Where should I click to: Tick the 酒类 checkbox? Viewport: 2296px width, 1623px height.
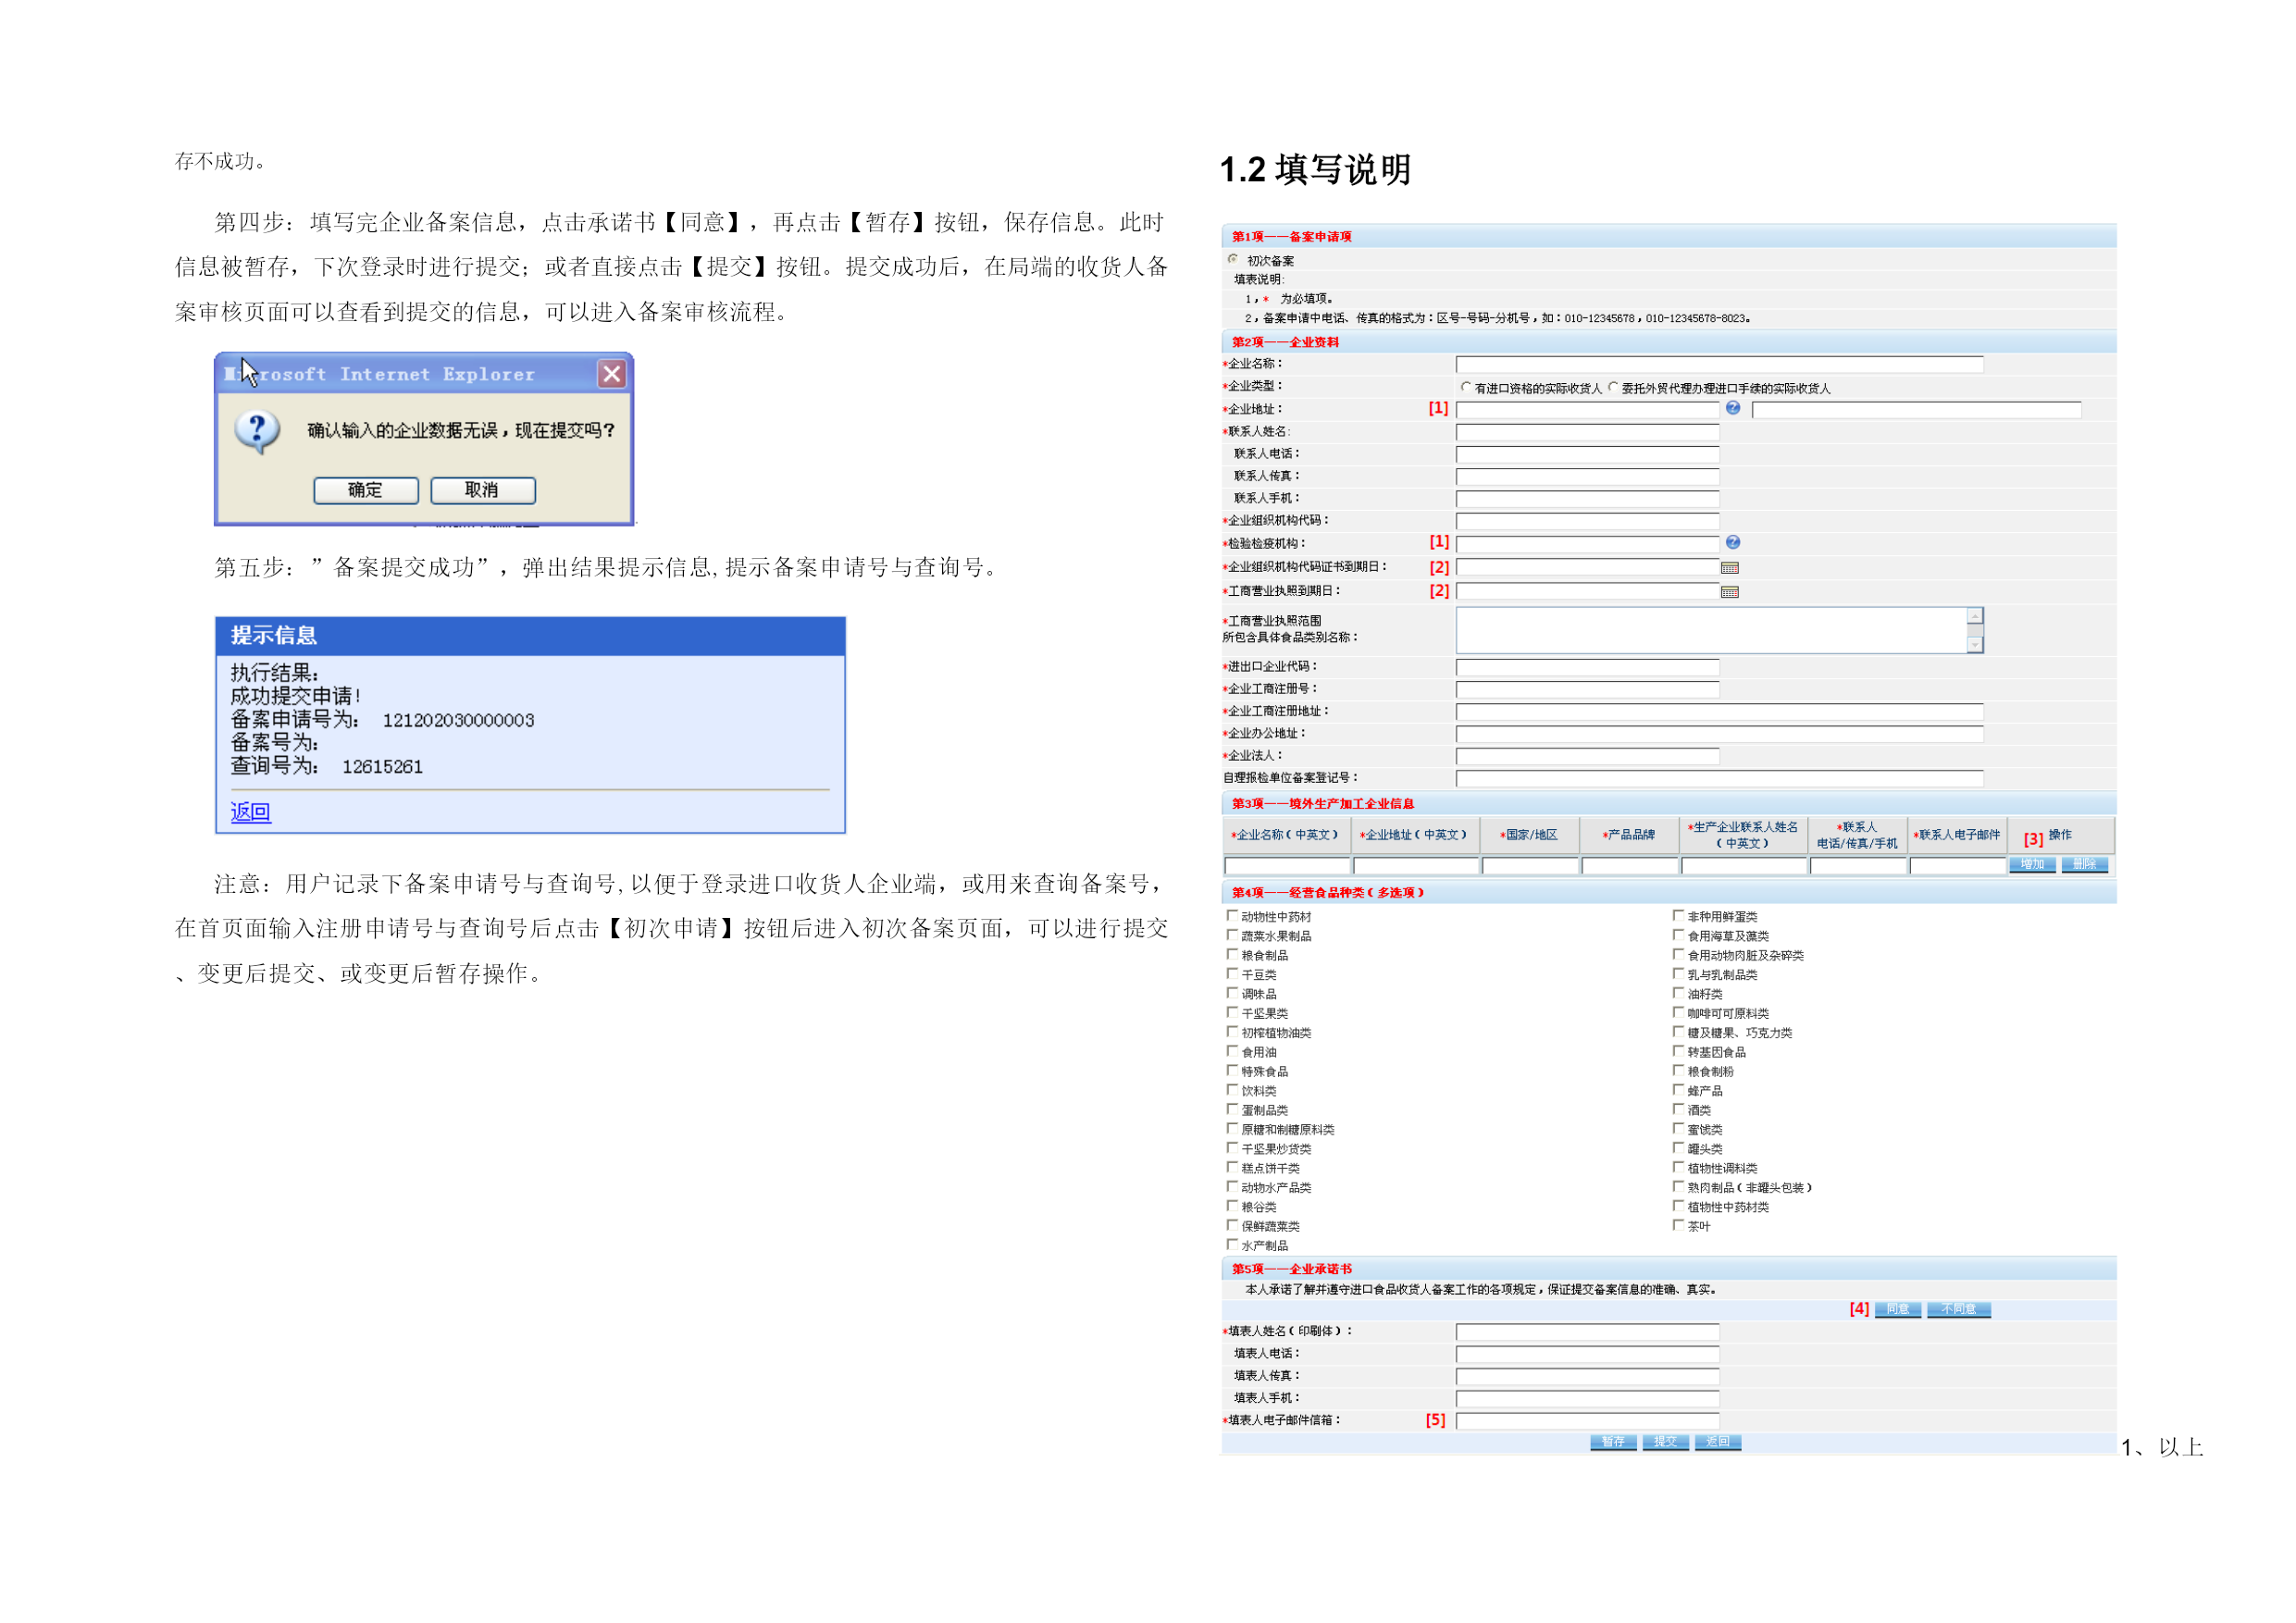pyautogui.click(x=1678, y=1109)
